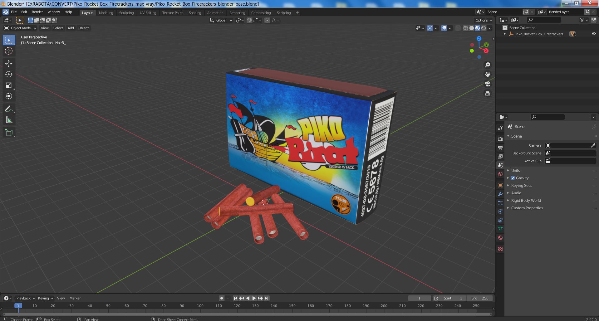Screen dimensions: 599x321
Task: Switch to wireframe viewport shading
Action: (x=466, y=28)
